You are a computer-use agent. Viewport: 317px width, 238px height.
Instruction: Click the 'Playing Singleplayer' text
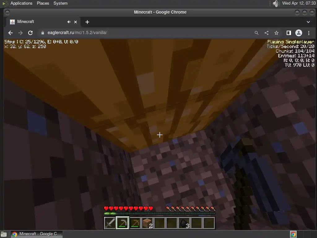291,42
